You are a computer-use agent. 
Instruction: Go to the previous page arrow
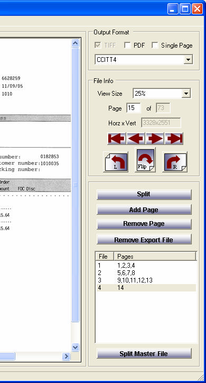pos(136,139)
